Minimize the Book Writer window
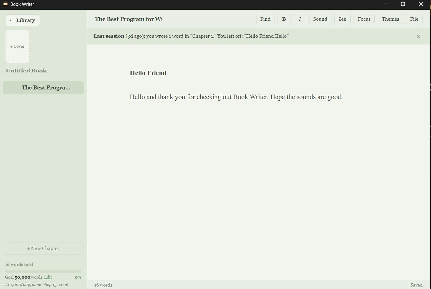The width and height of the screenshot is (431, 289). pos(386,4)
